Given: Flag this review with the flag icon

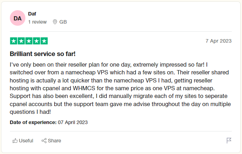Looking at the screenshot, I should click(229, 141).
